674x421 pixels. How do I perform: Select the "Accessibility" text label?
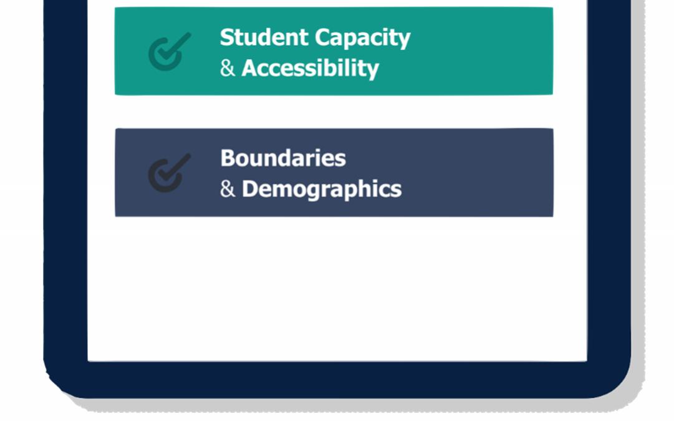pos(310,68)
